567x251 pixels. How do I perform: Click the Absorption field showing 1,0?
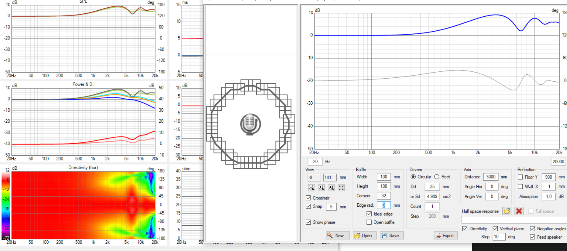click(x=548, y=196)
